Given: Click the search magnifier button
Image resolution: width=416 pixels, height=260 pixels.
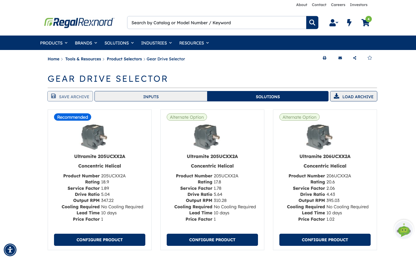Looking at the screenshot, I should click(312, 23).
